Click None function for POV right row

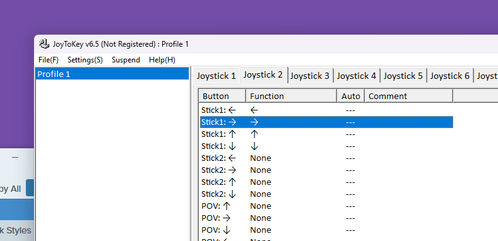click(x=261, y=218)
